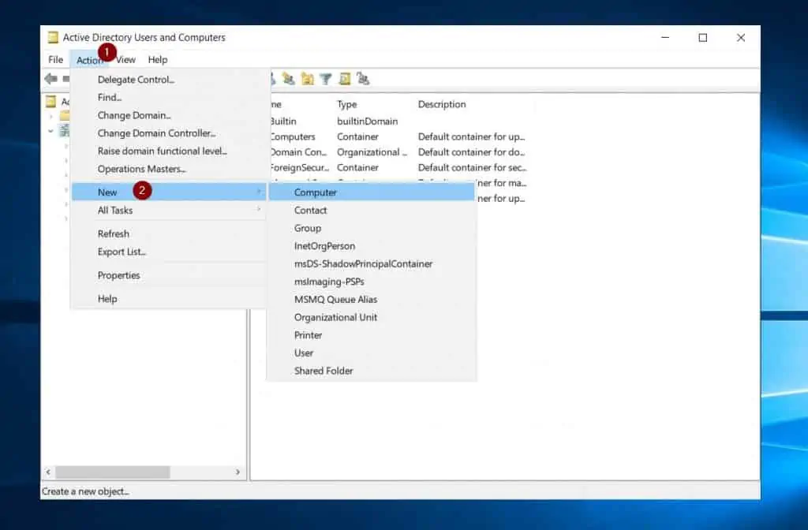Expand the All Tasks submenu
Image resolution: width=808 pixels, height=530 pixels.
coord(168,210)
